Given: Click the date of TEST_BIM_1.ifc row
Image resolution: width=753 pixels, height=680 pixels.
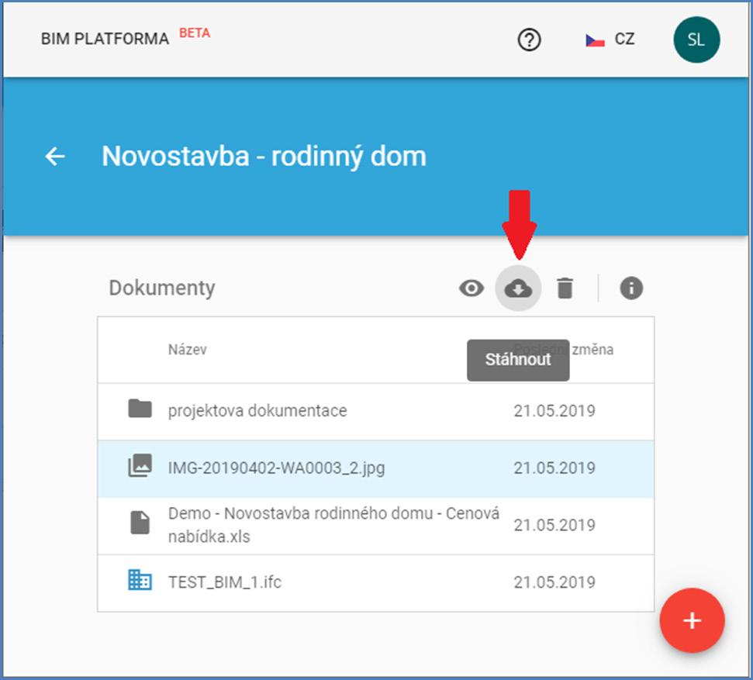Looking at the screenshot, I should coord(554,582).
